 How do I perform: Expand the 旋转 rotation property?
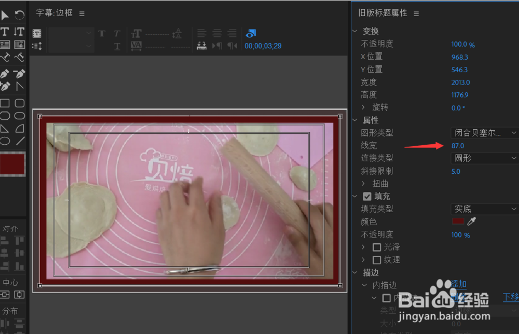click(363, 107)
